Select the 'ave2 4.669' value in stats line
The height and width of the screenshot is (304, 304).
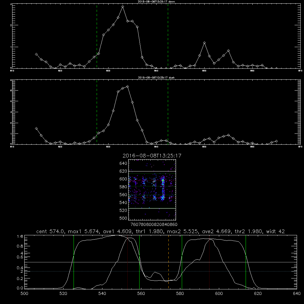pos(216,231)
